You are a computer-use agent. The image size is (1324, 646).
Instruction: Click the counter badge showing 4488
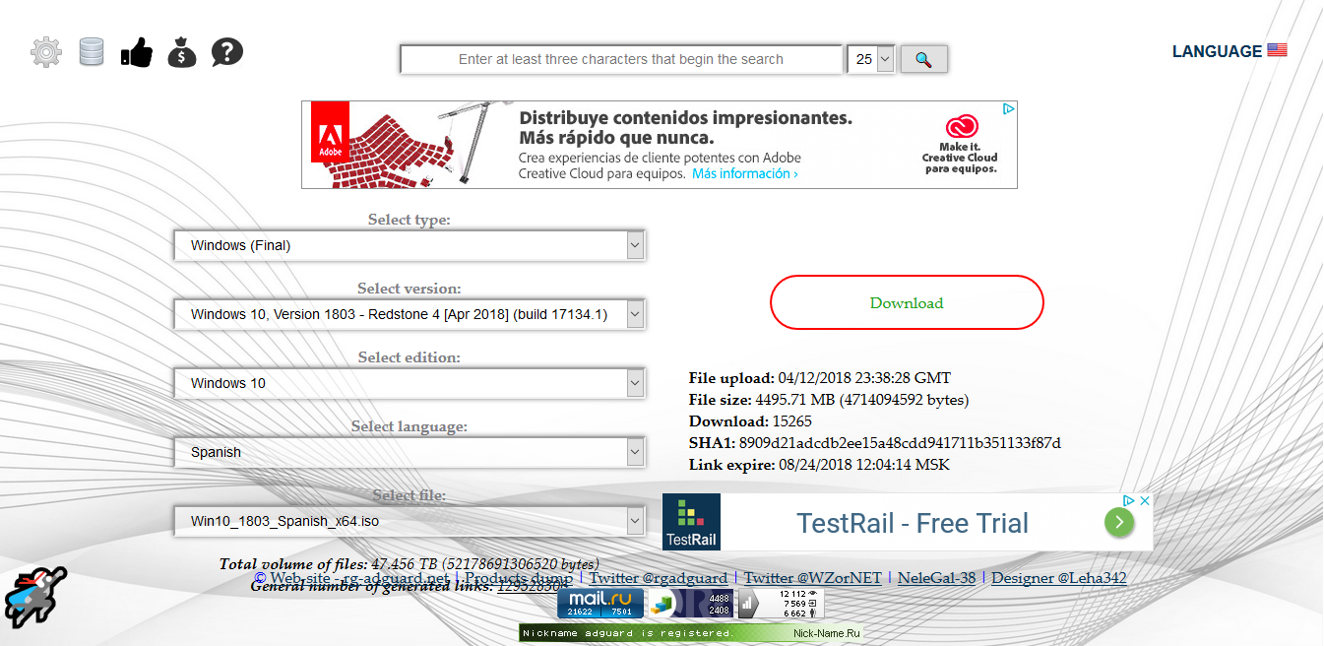click(690, 604)
